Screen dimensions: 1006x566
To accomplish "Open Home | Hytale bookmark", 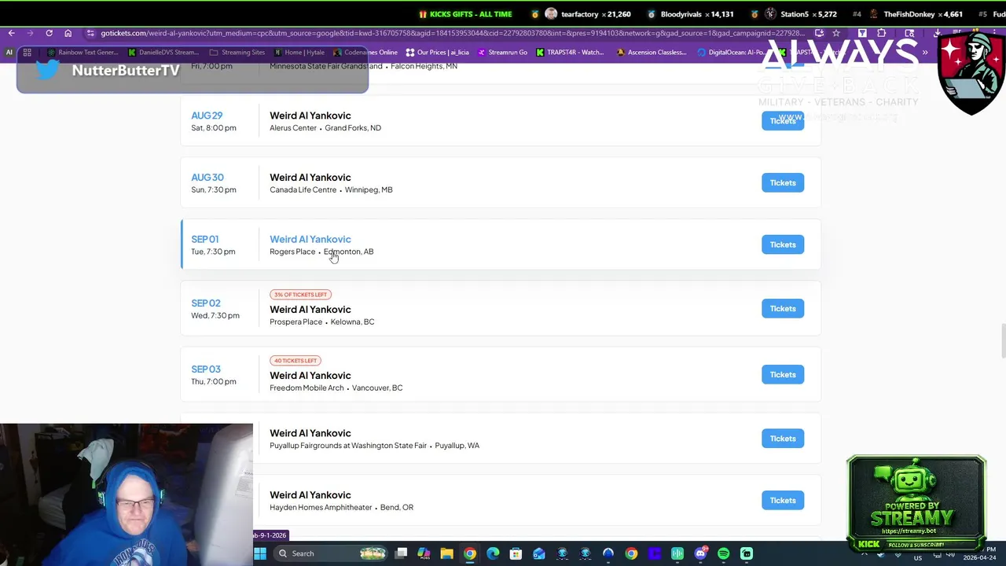I will (299, 53).
